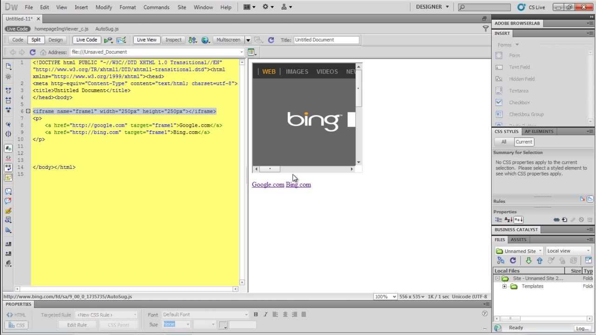This screenshot has height=335, width=596.
Task: Click the IMAGES tab inside Bing frame
Action: (x=297, y=72)
